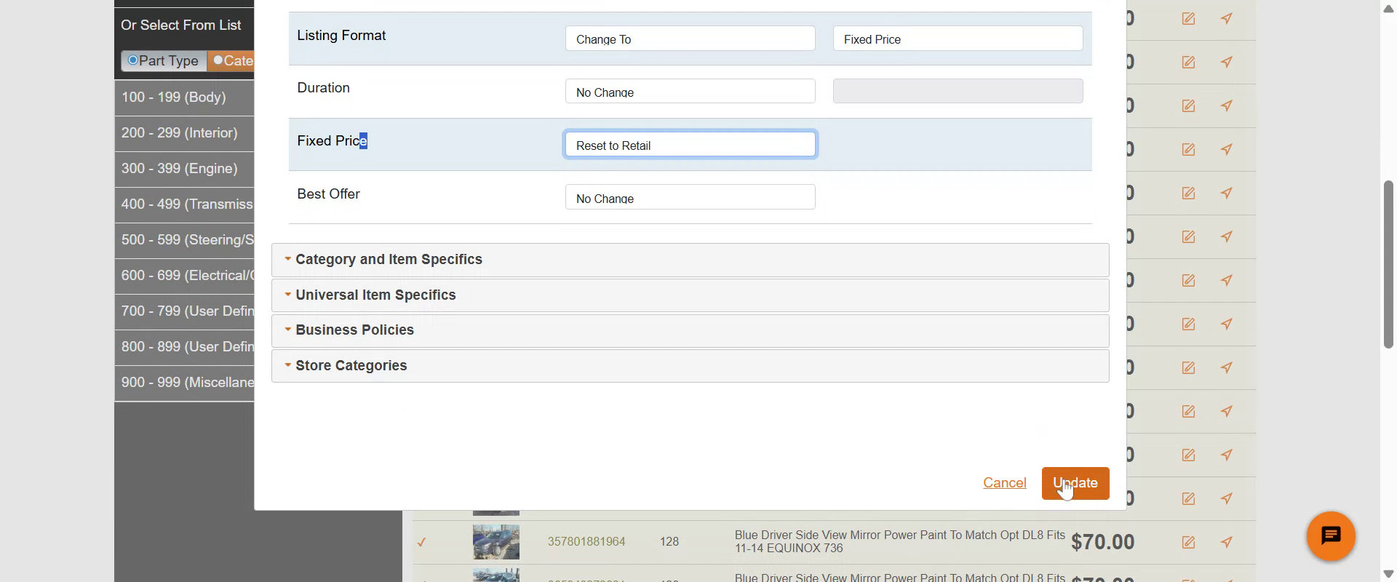Open the orange live chat bubble
1397x582 pixels.
1331,537
